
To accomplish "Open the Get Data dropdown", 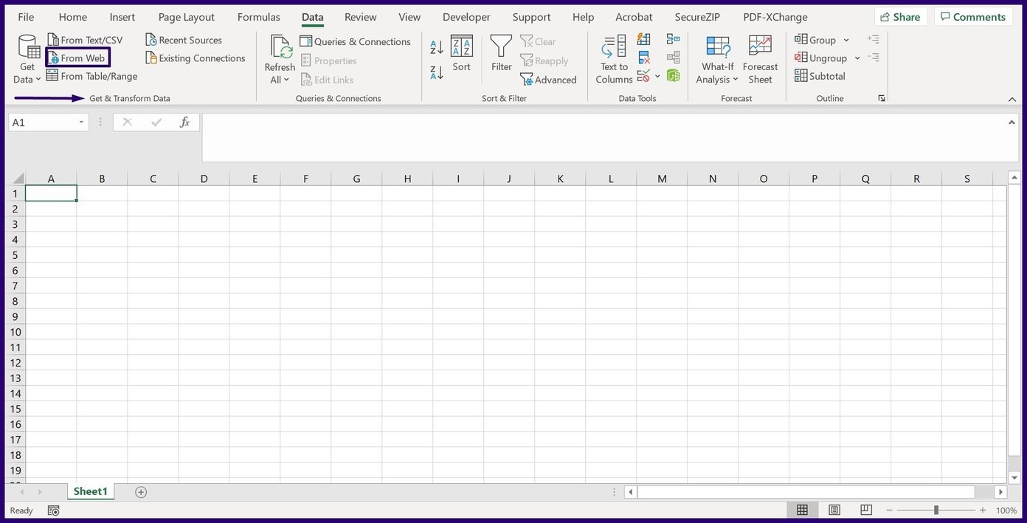I will click(x=27, y=59).
